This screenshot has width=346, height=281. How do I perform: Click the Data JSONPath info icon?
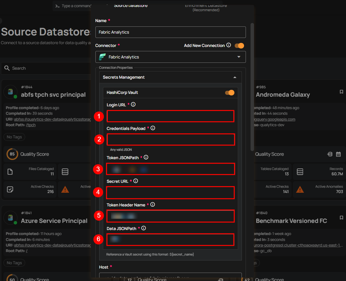click(144, 228)
